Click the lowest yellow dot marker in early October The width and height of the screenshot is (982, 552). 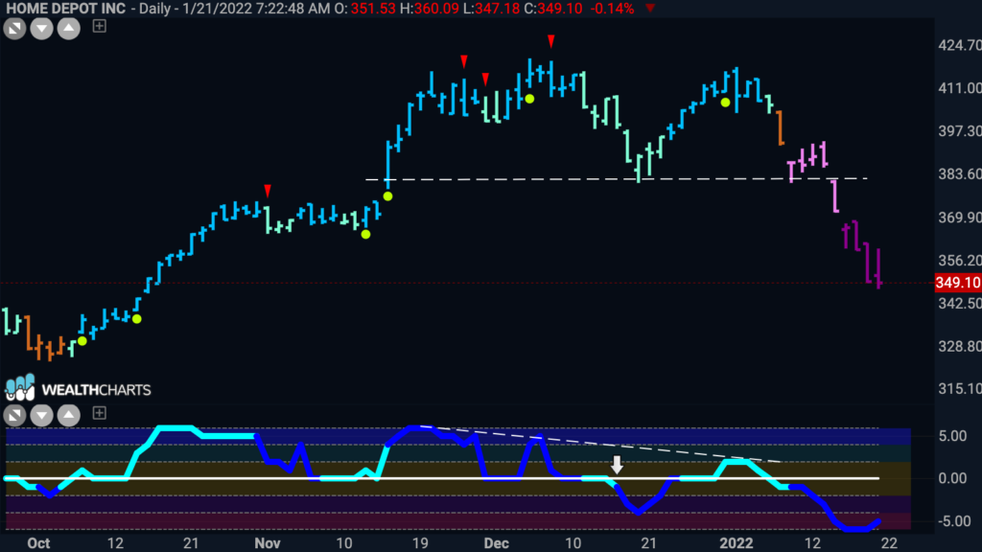click(x=82, y=341)
